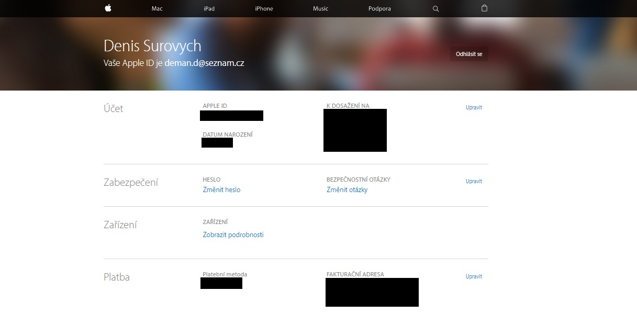Viewport: 637px width, 313px height.
Task: Click the K DOSAŽENÍ NA label
Action: pos(348,106)
